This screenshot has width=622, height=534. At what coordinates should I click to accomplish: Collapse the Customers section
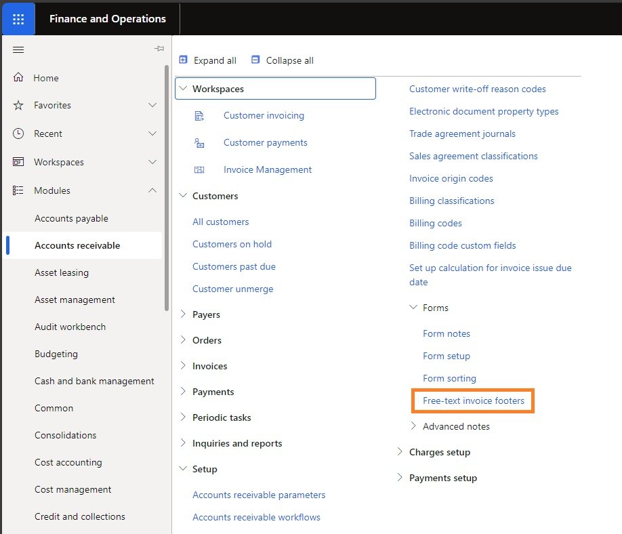182,196
